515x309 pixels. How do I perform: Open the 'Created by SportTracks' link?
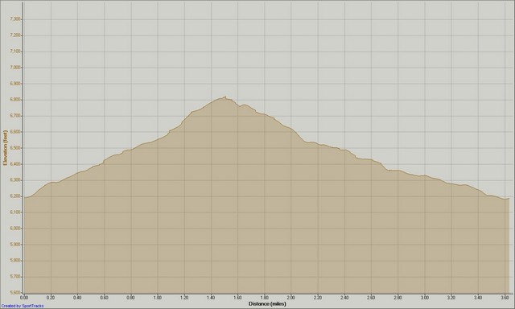22,306
